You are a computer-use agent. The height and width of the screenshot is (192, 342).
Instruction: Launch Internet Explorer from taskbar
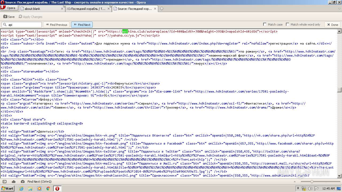21,189
